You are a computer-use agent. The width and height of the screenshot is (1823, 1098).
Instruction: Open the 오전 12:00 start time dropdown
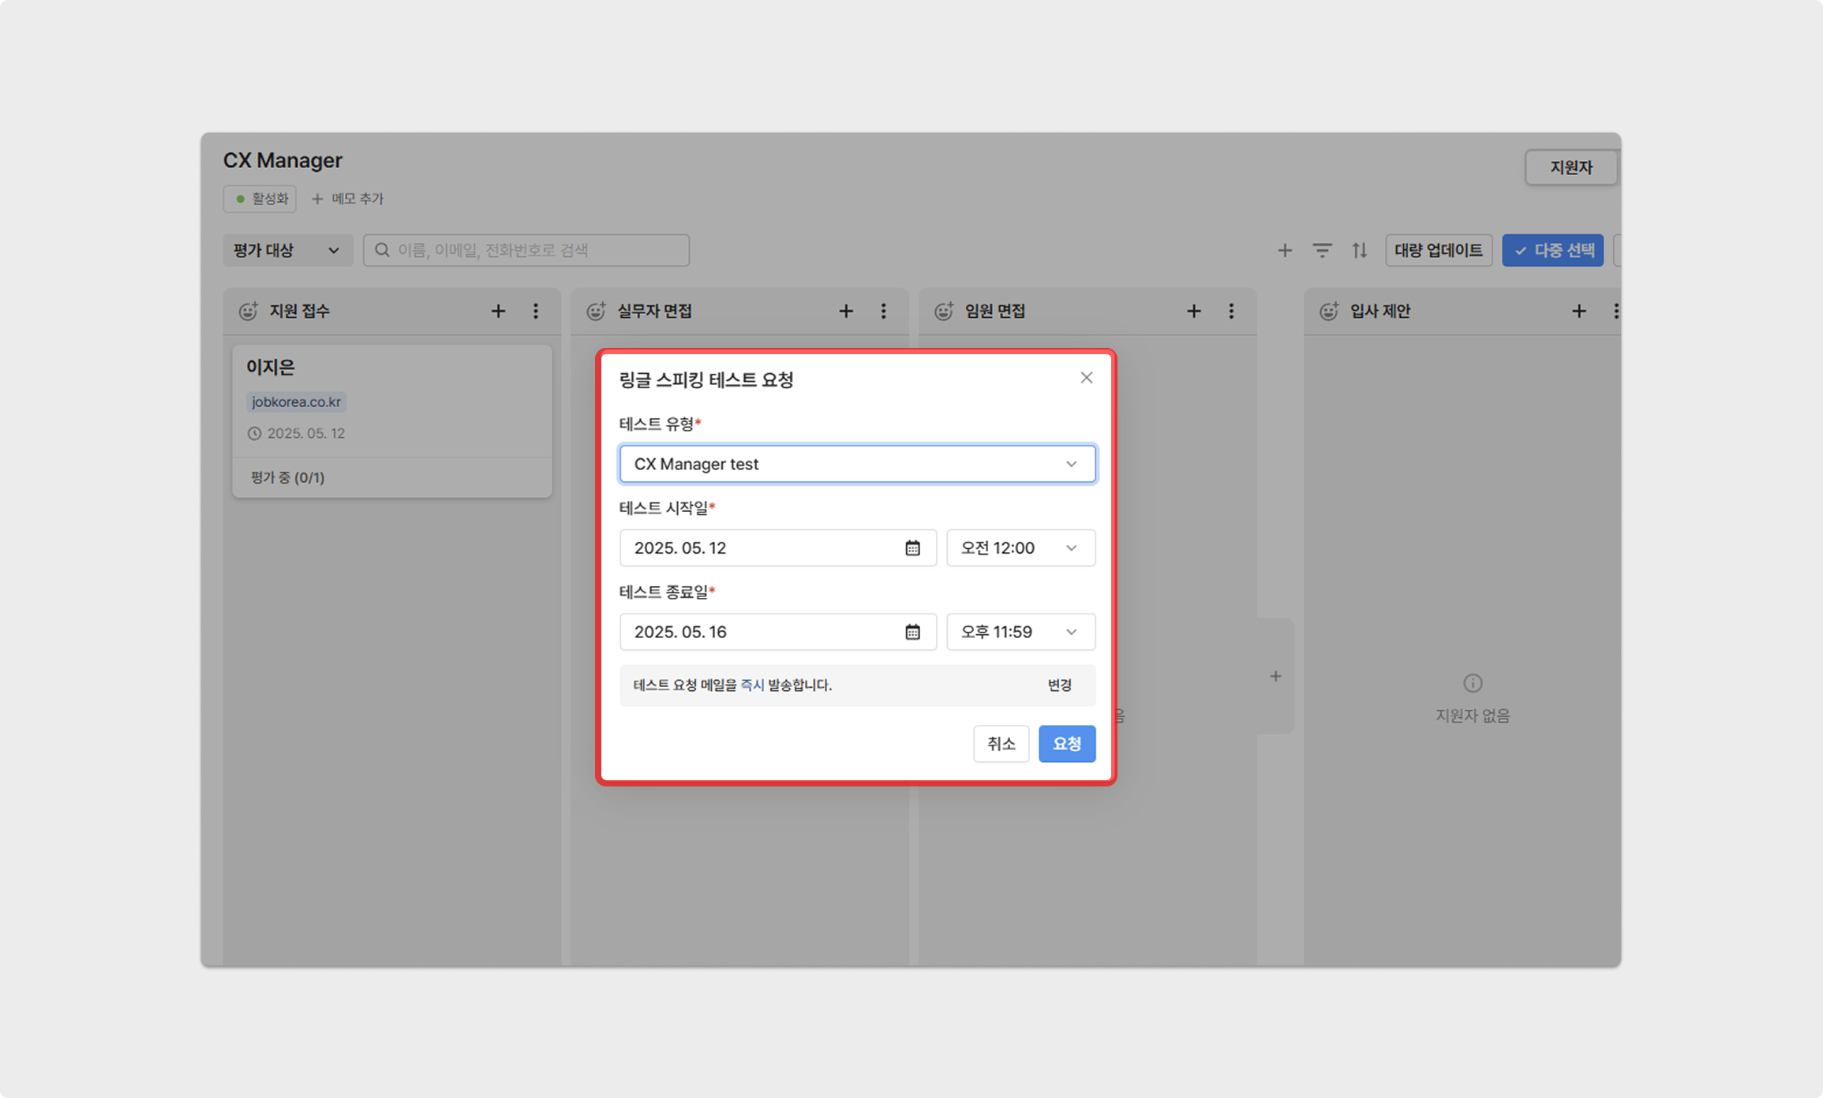(x=1020, y=548)
